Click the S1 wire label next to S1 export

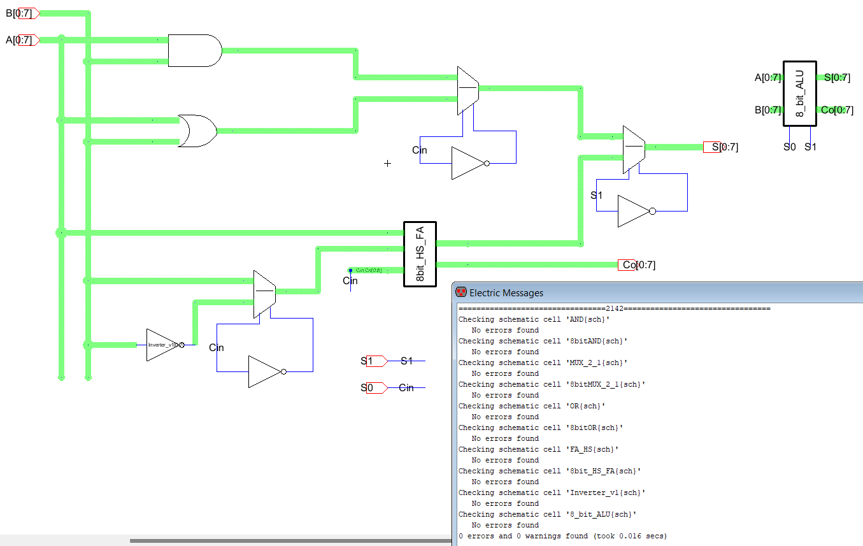tap(406, 361)
